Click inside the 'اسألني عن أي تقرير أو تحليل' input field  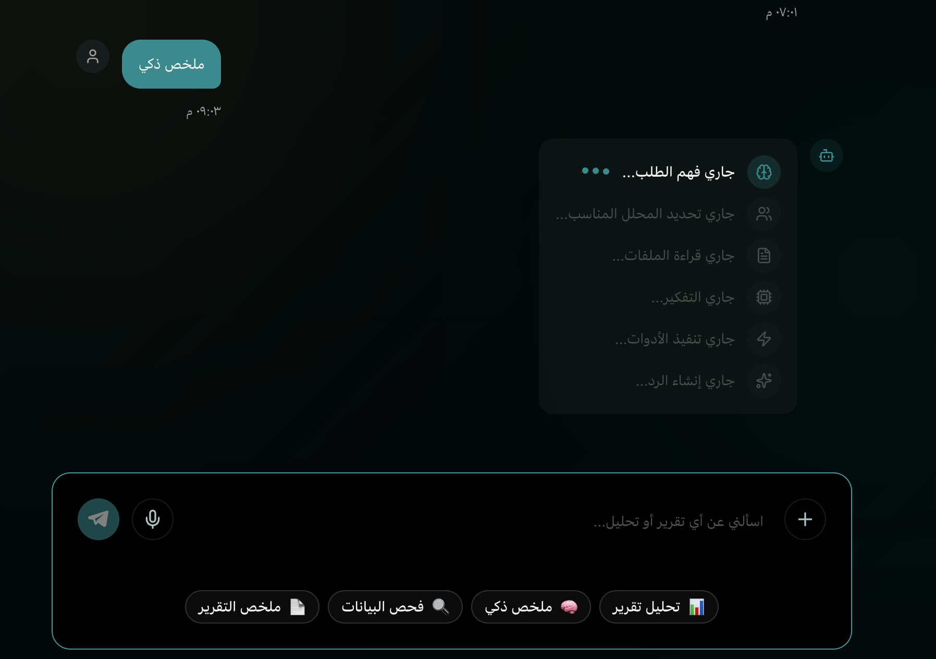pyautogui.click(x=625, y=519)
